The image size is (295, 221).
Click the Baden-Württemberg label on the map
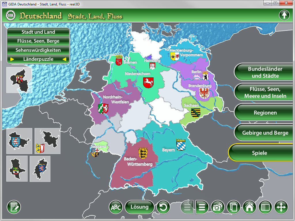pos(138,161)
